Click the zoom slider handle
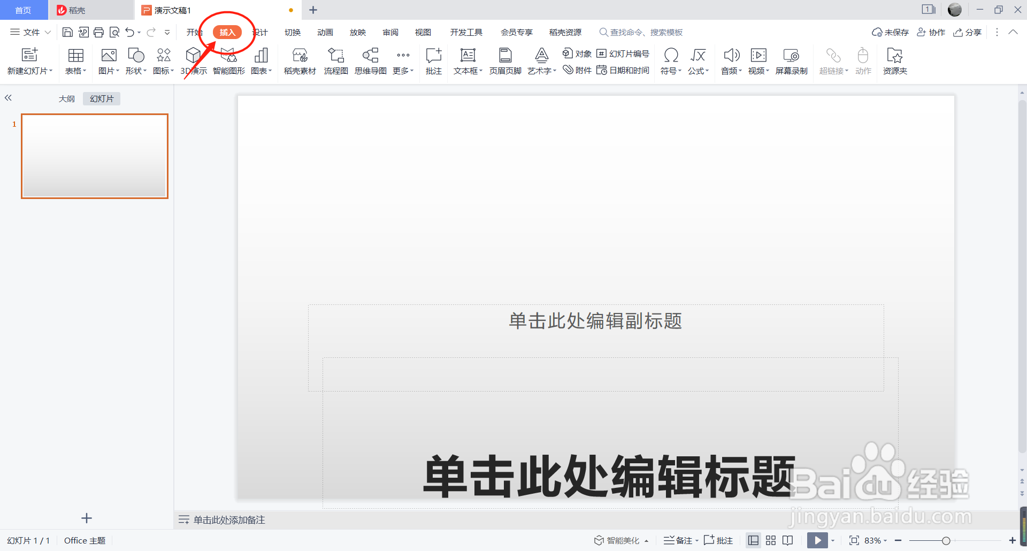 click(946, 540)
